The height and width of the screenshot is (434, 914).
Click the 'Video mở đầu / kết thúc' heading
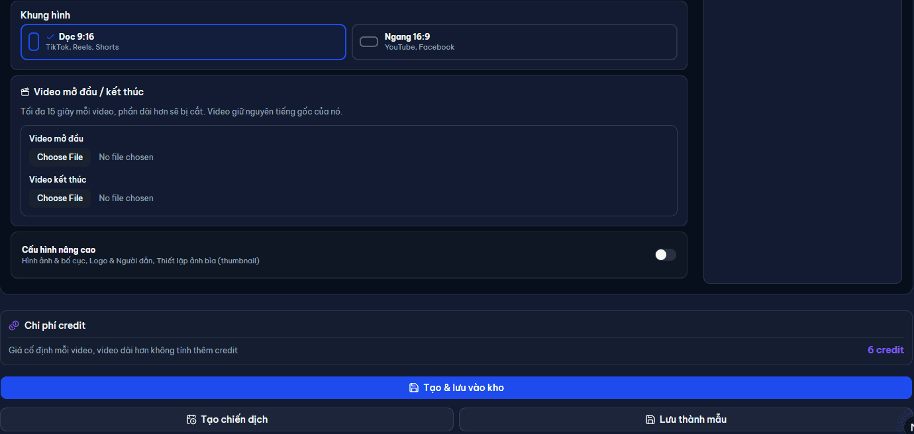89,92
